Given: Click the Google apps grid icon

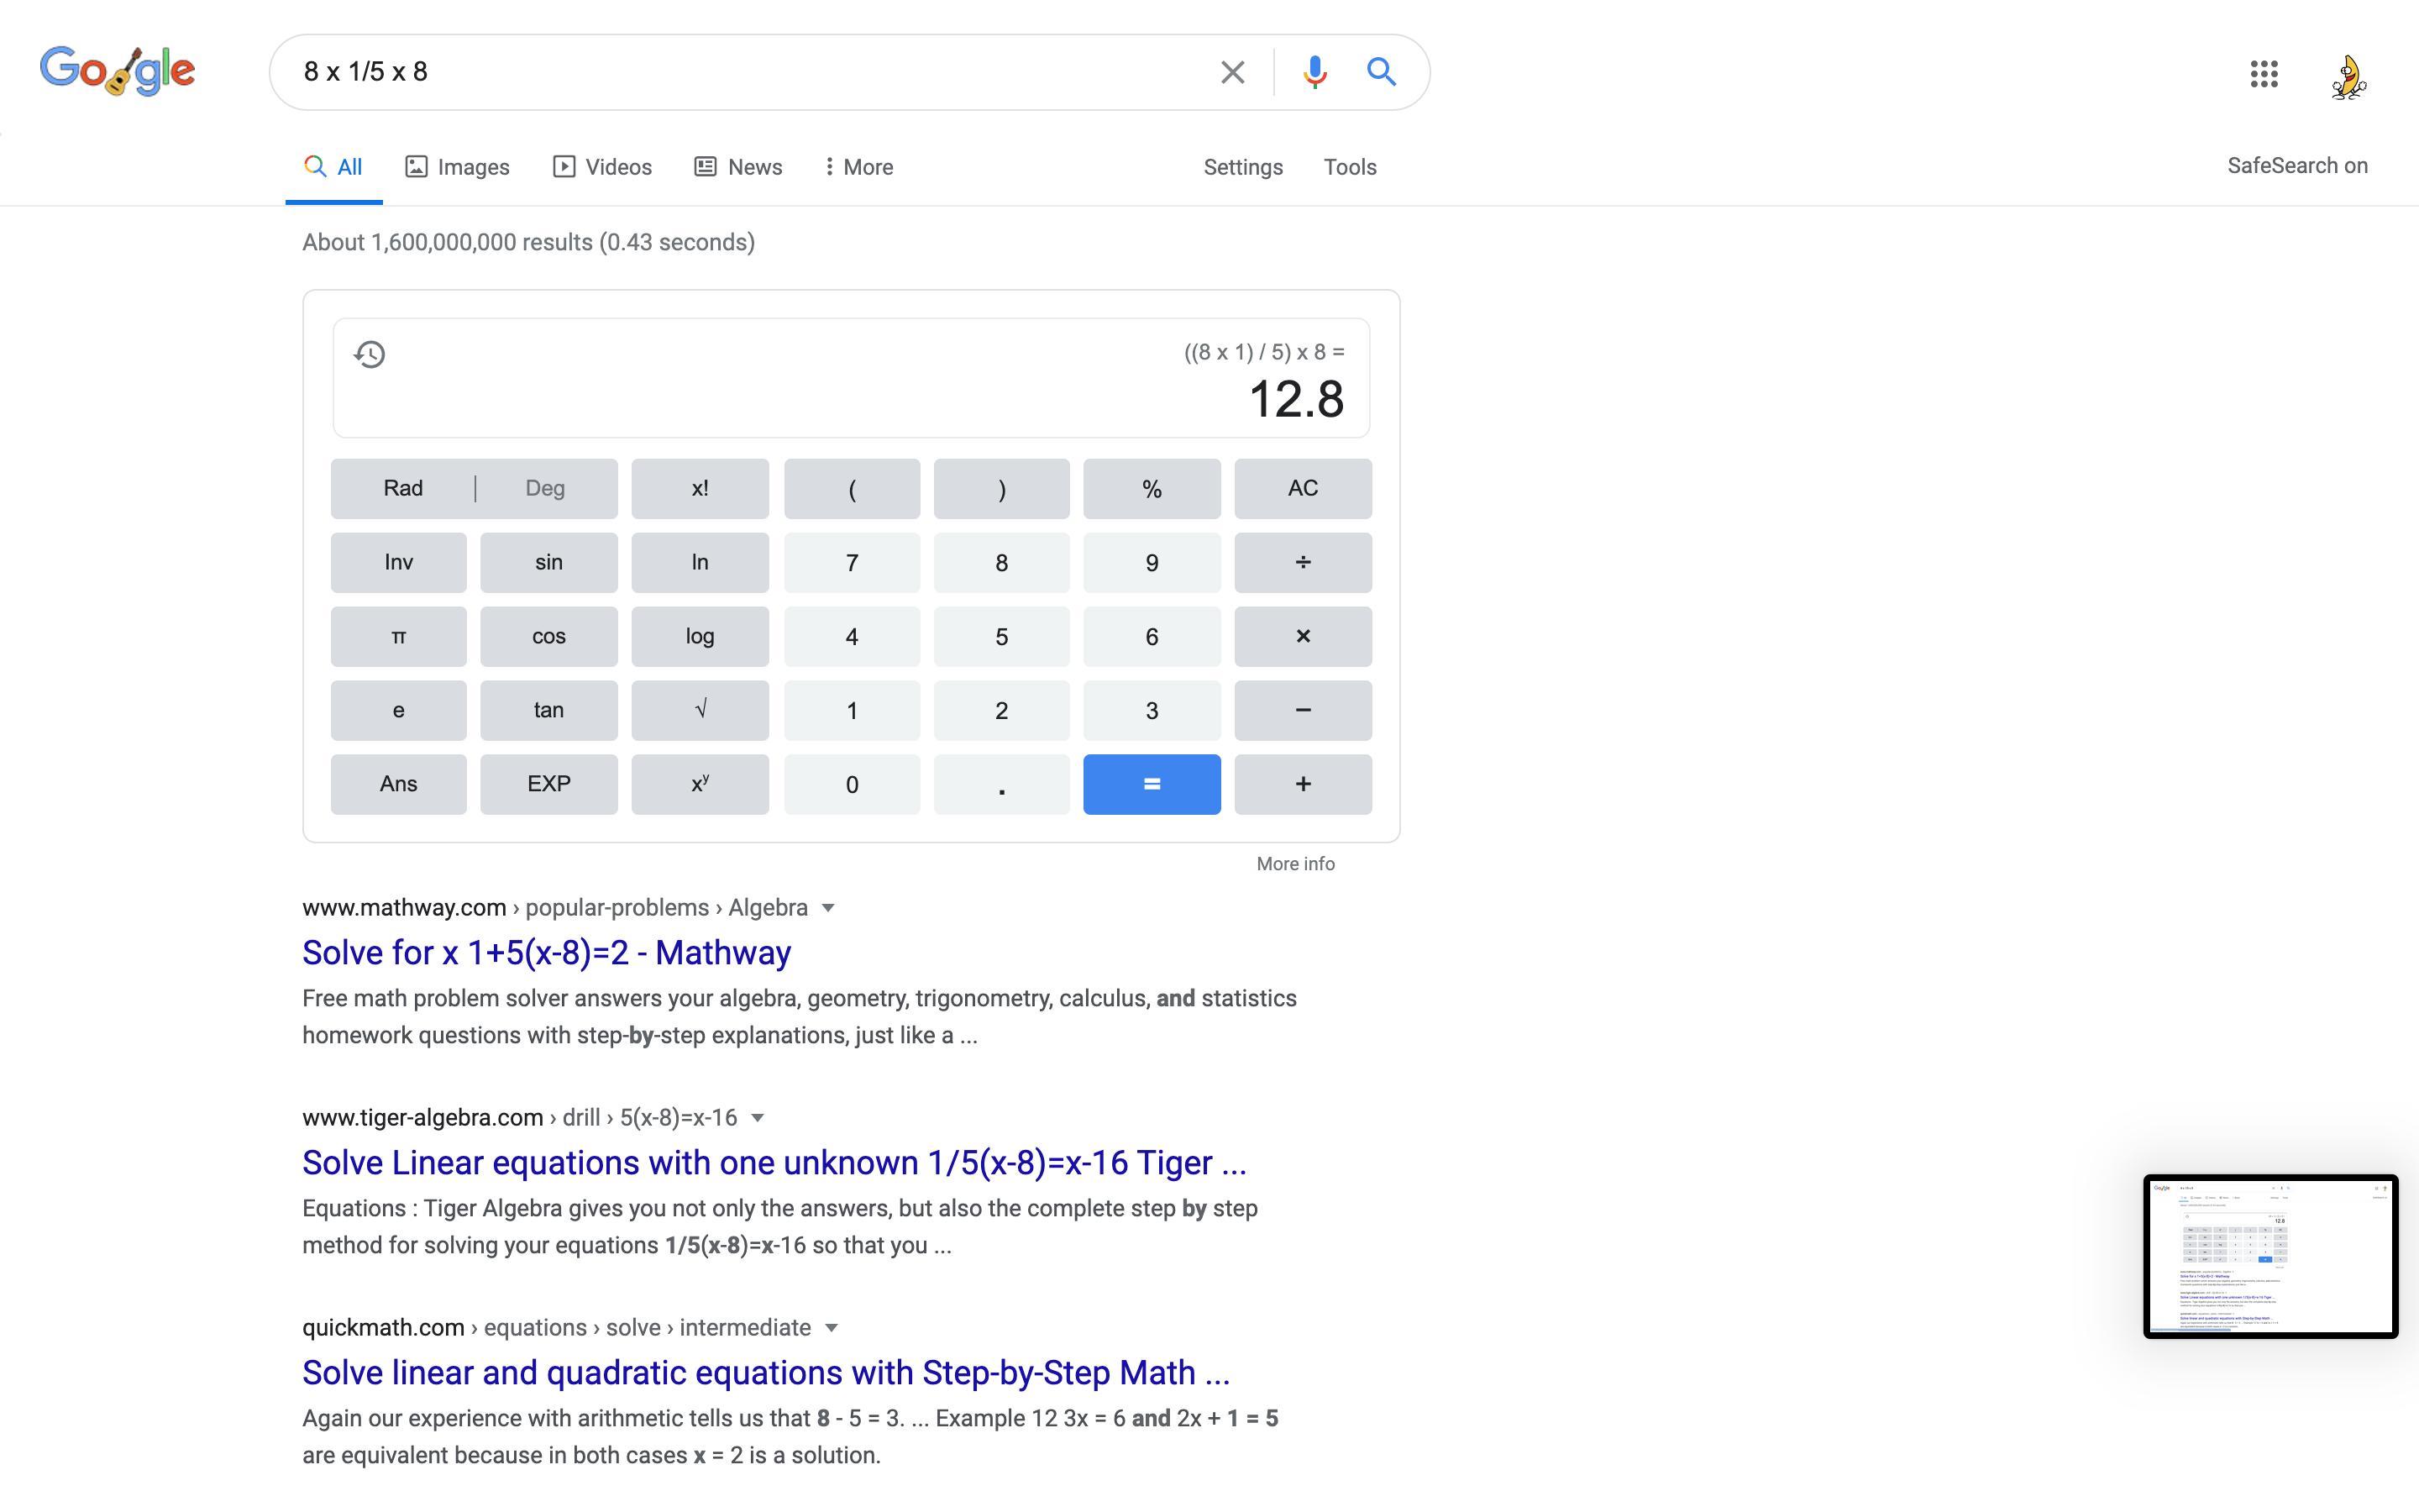Looking at the screenshot, I should pyautogui.click(x=2264, y=71).
